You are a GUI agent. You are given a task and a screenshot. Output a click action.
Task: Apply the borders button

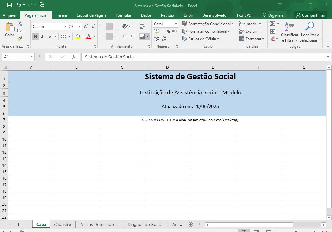pos(63,36)
